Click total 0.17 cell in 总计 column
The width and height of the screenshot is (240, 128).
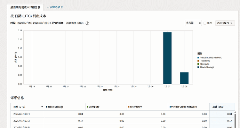pyautogui.click(x=222, y=121)
